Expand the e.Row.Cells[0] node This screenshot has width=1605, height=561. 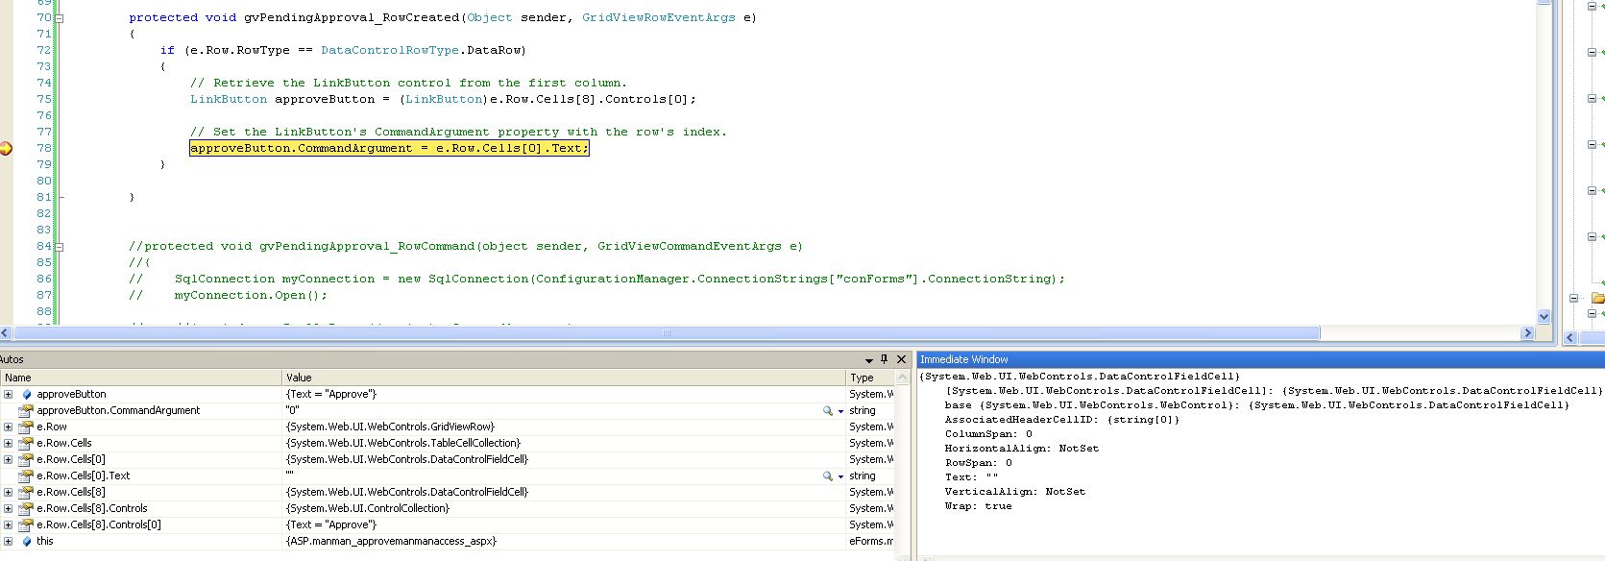coord(9,459)
